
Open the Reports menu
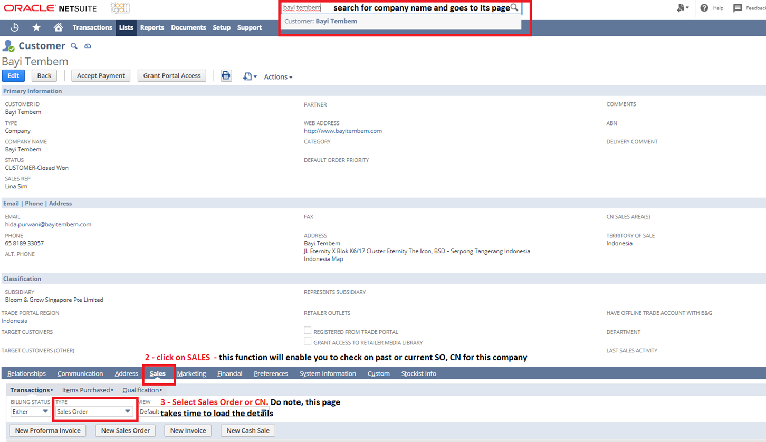(x=152, y=27)
